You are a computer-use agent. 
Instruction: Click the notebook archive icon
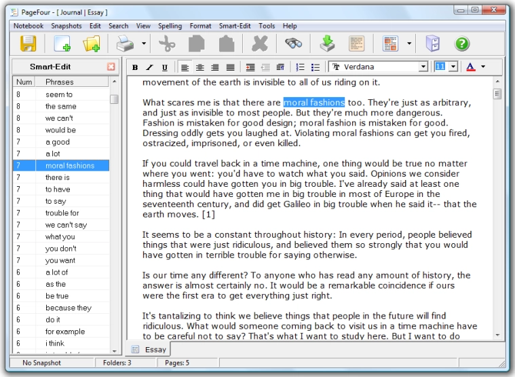point(433,43)
